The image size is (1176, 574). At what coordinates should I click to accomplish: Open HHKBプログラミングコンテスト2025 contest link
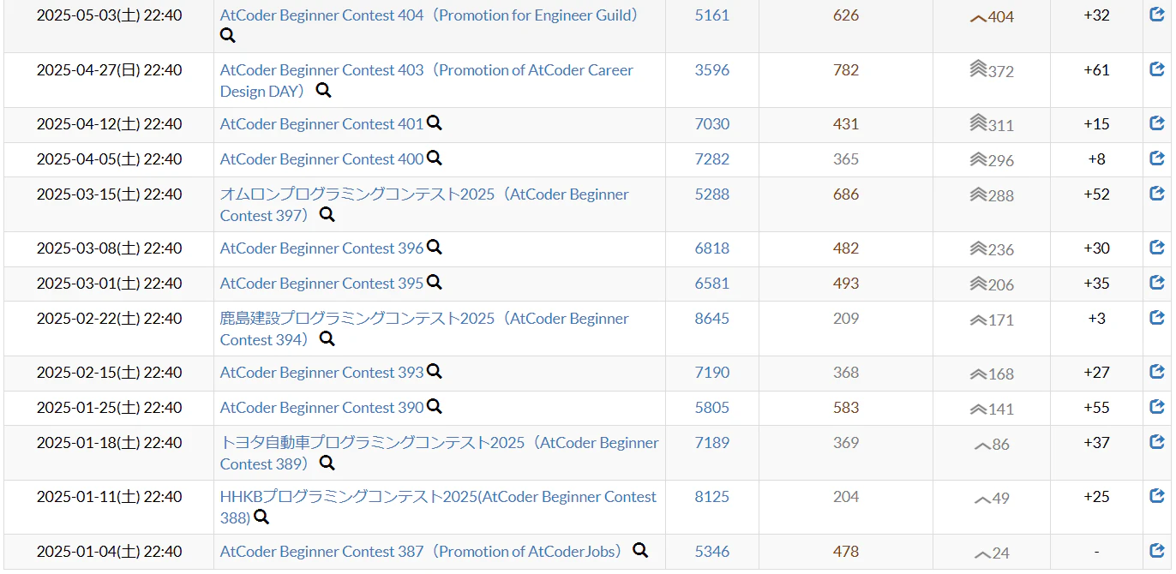pos(438,507)
